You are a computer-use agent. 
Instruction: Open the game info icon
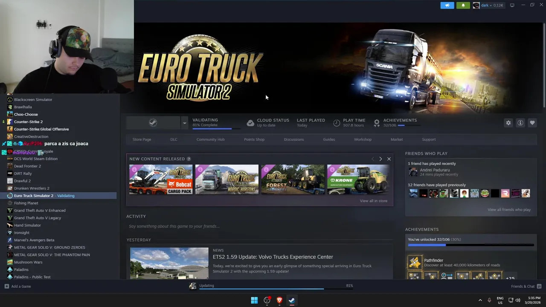click(x=520, y=123)
